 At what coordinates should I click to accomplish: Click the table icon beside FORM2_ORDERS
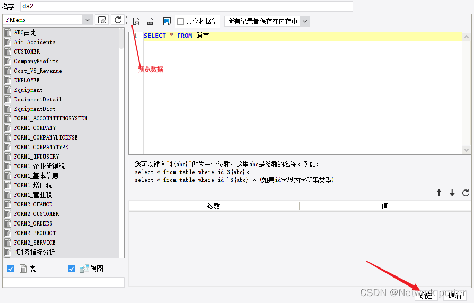[x=8, y=223]
